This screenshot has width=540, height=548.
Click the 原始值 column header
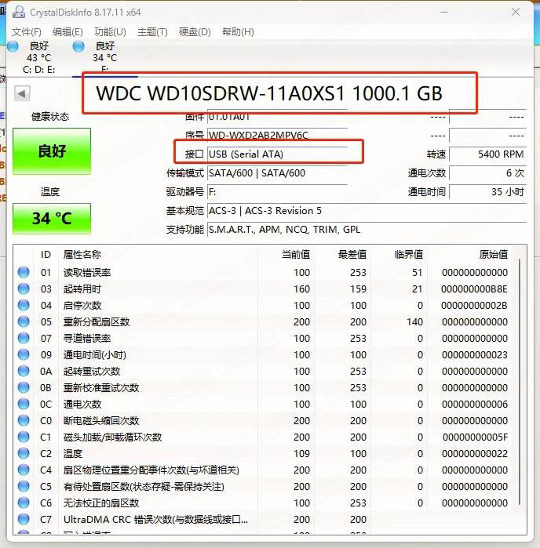[493, 255]
